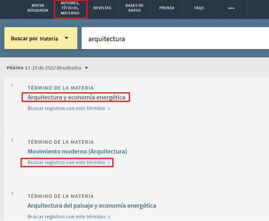The height and width of the screenshot is (221, 269).
Task: Search records for Arquitectura y economía energética
Action: (x=69, y=108)
